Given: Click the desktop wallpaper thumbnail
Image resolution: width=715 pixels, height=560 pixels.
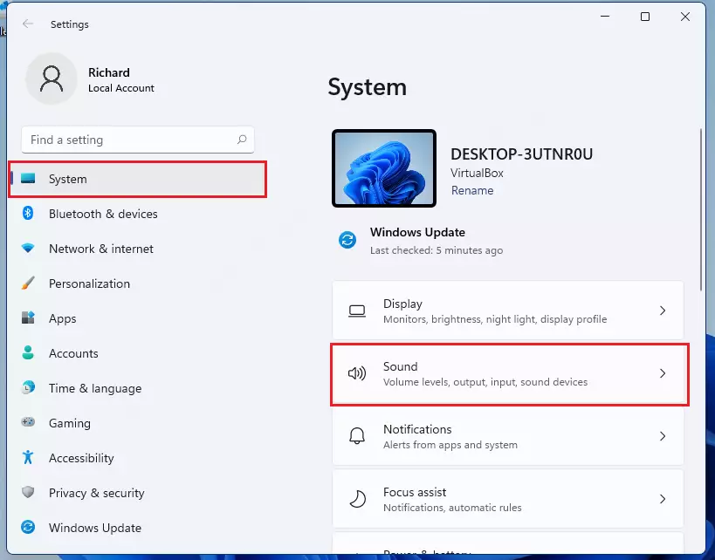Looking at the screenshot, I should pos(384,168).
